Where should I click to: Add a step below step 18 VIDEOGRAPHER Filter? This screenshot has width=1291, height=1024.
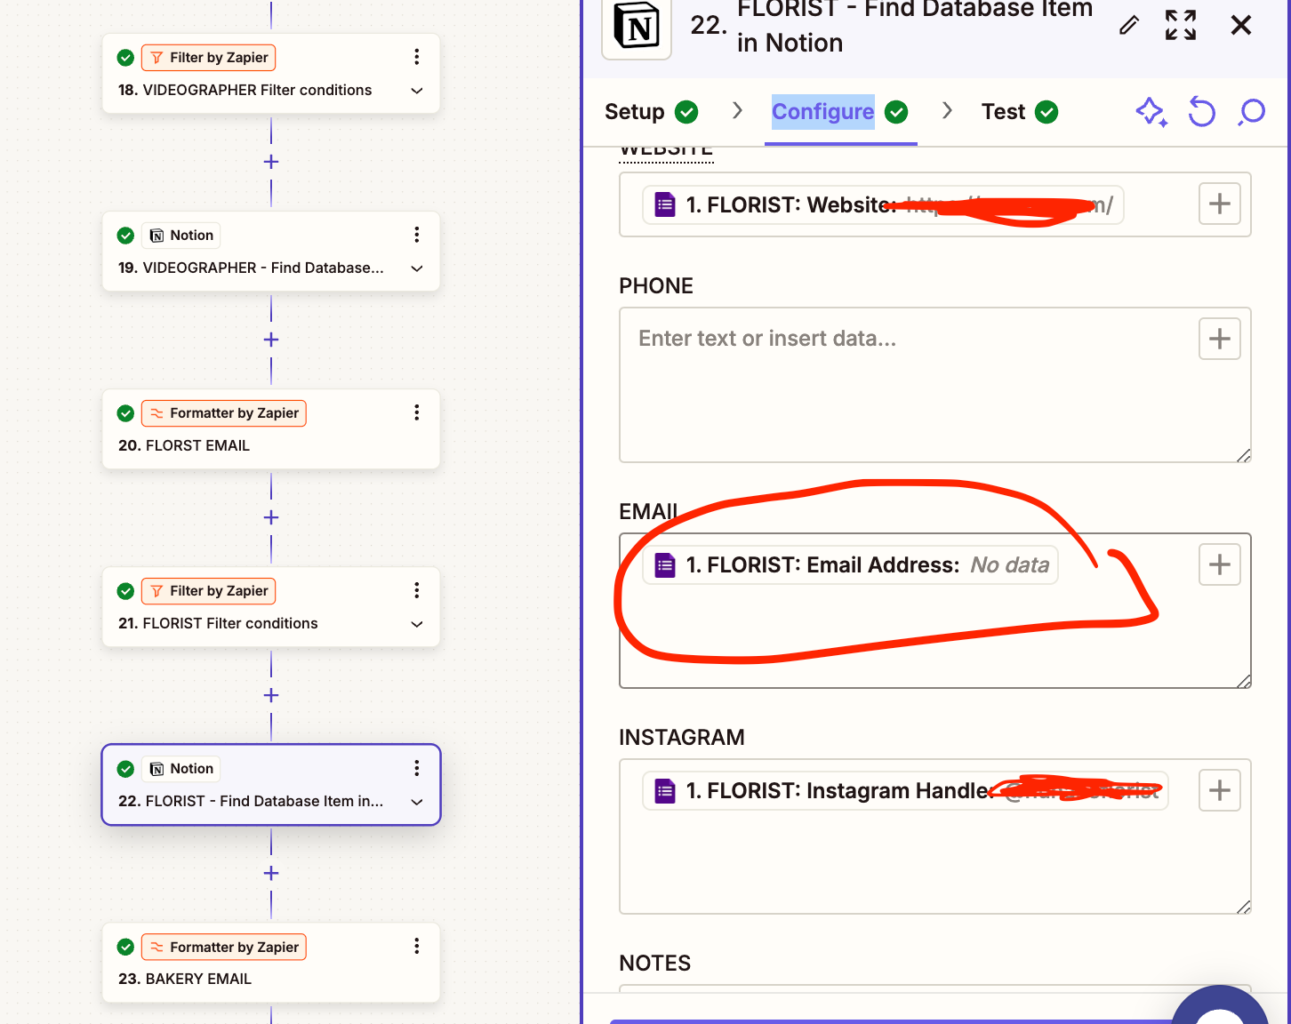pyautogui.click(x=271, y=162)
